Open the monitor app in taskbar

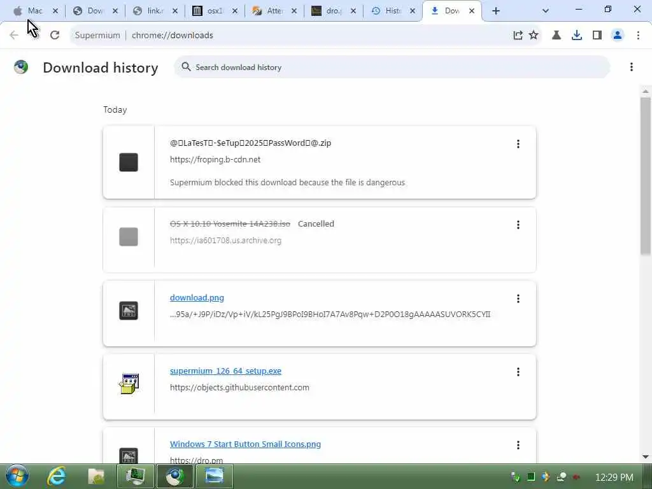pos(135,476)
